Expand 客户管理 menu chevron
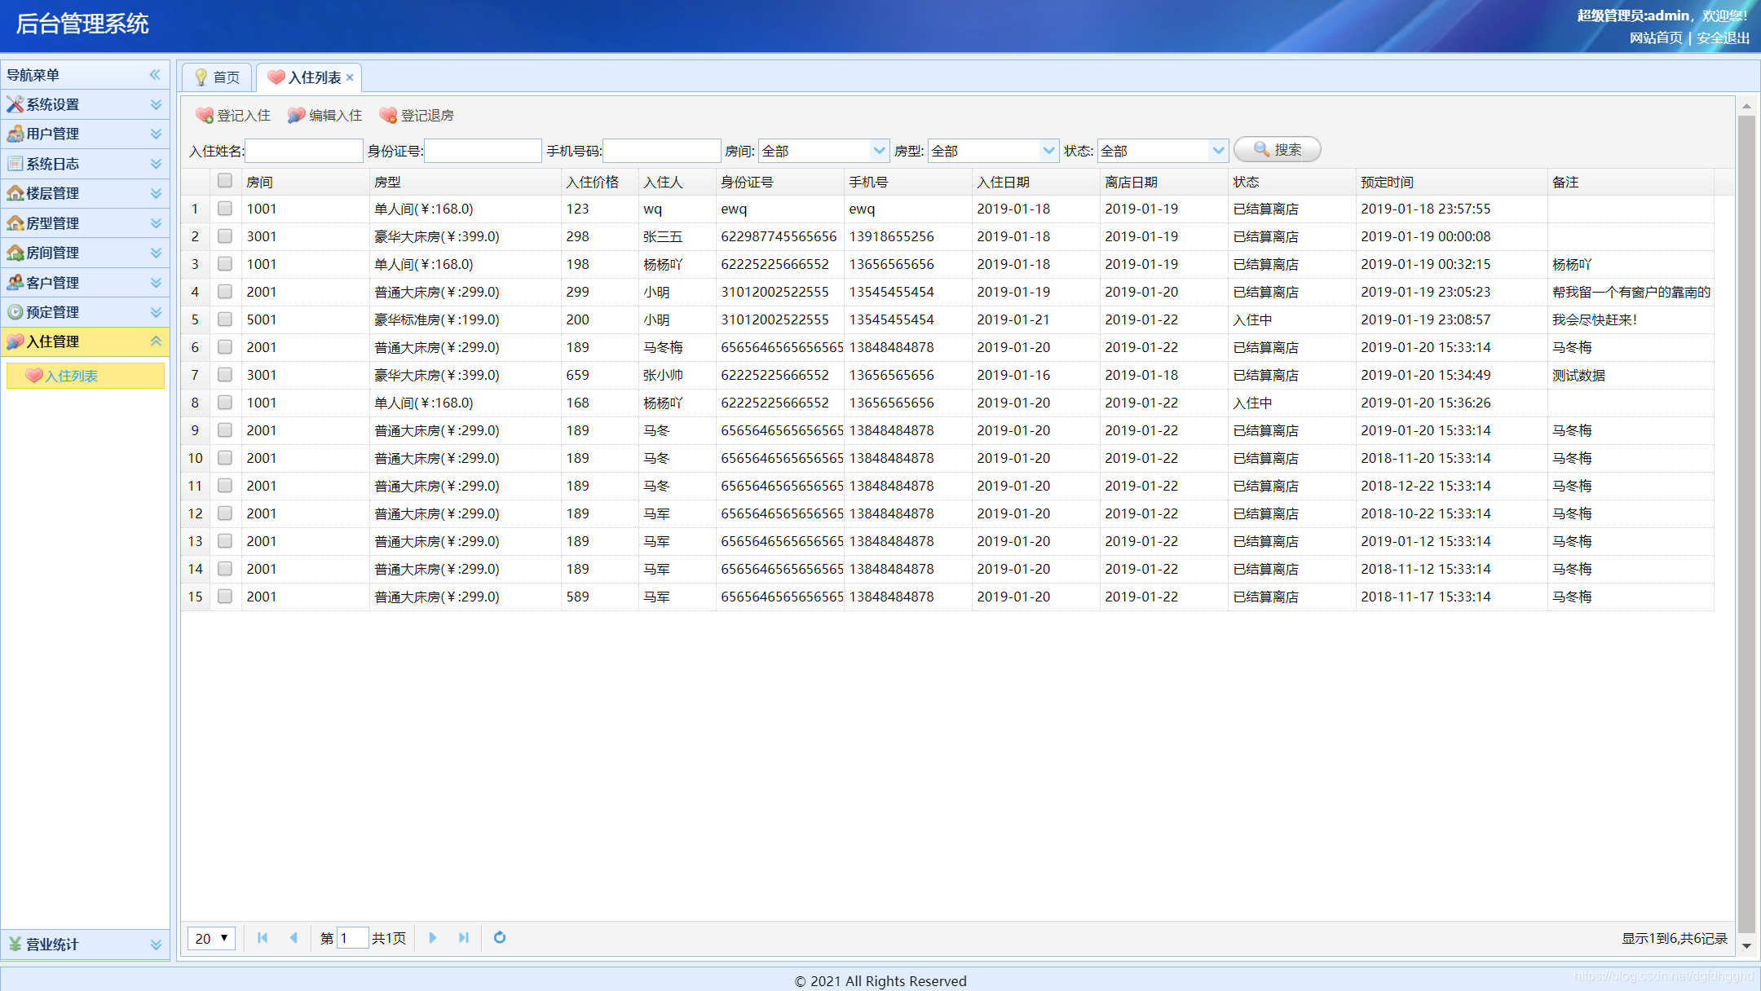 (x=156, y=282)
